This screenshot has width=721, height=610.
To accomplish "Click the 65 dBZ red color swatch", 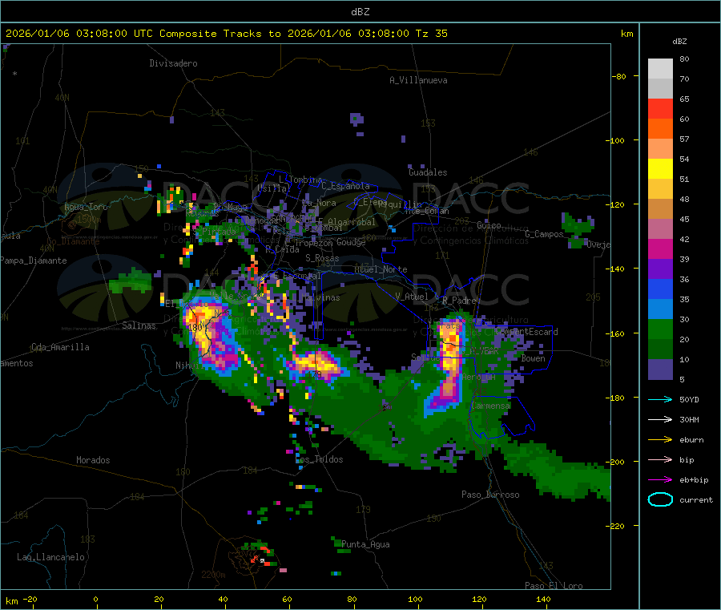I will point(660,108).
